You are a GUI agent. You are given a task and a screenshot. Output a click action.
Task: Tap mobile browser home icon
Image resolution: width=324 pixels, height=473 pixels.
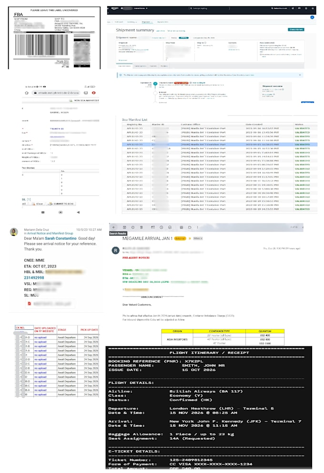27,93
